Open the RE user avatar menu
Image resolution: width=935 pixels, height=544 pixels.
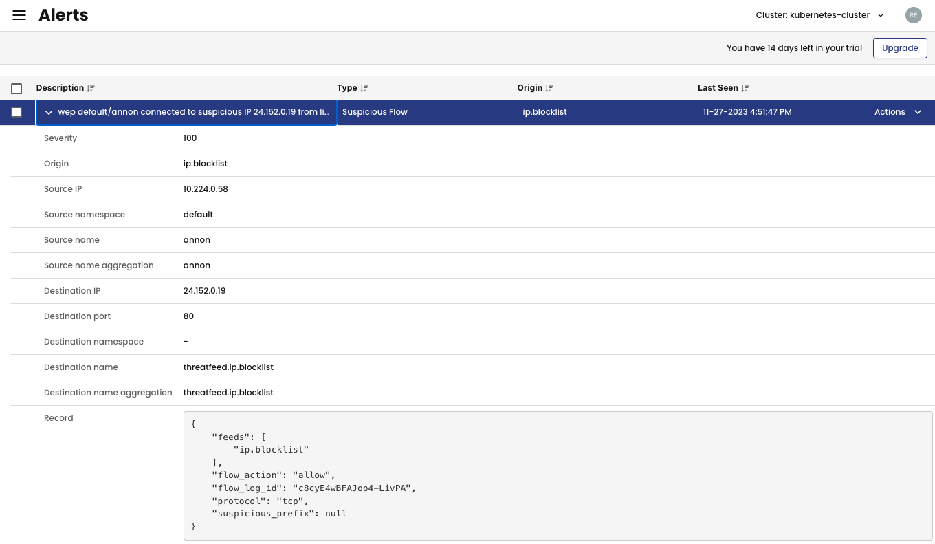pos(913,15)
